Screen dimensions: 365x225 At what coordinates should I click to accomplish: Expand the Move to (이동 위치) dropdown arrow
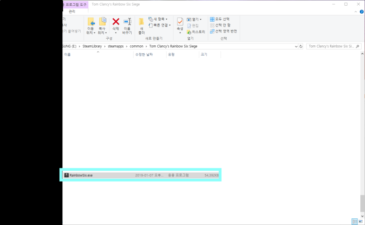pyautogui.click(x=94, y=33)
